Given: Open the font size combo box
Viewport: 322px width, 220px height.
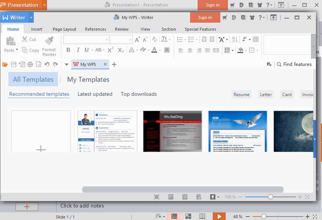Looking at the screenshot, I should click(x=121, y=39).
